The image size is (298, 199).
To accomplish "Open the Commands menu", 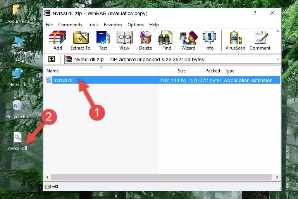I will coord(70,25).
